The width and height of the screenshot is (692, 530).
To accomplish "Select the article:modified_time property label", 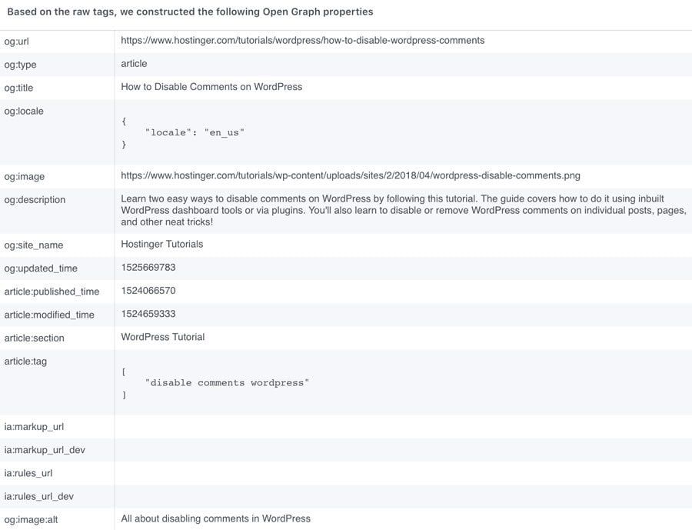I will click(49, 315).
